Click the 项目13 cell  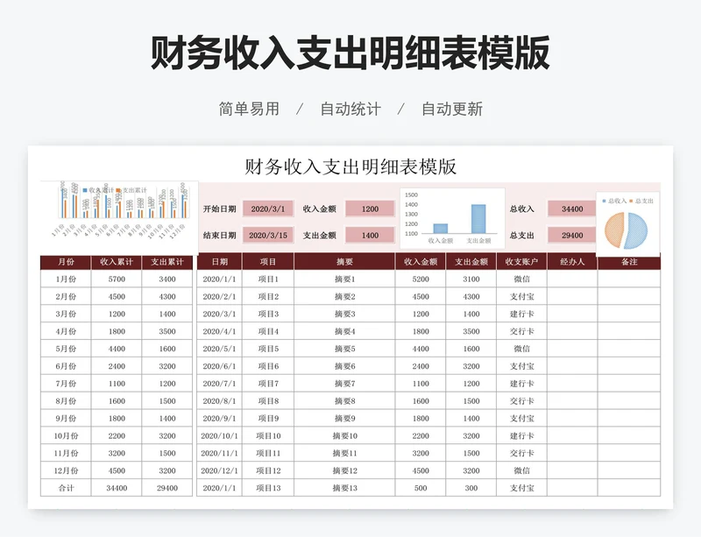click(268, 488)
